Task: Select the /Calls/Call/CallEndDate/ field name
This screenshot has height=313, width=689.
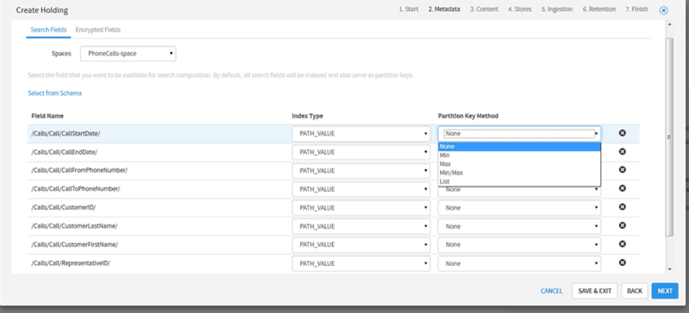Action: click(x=64, y=152)
